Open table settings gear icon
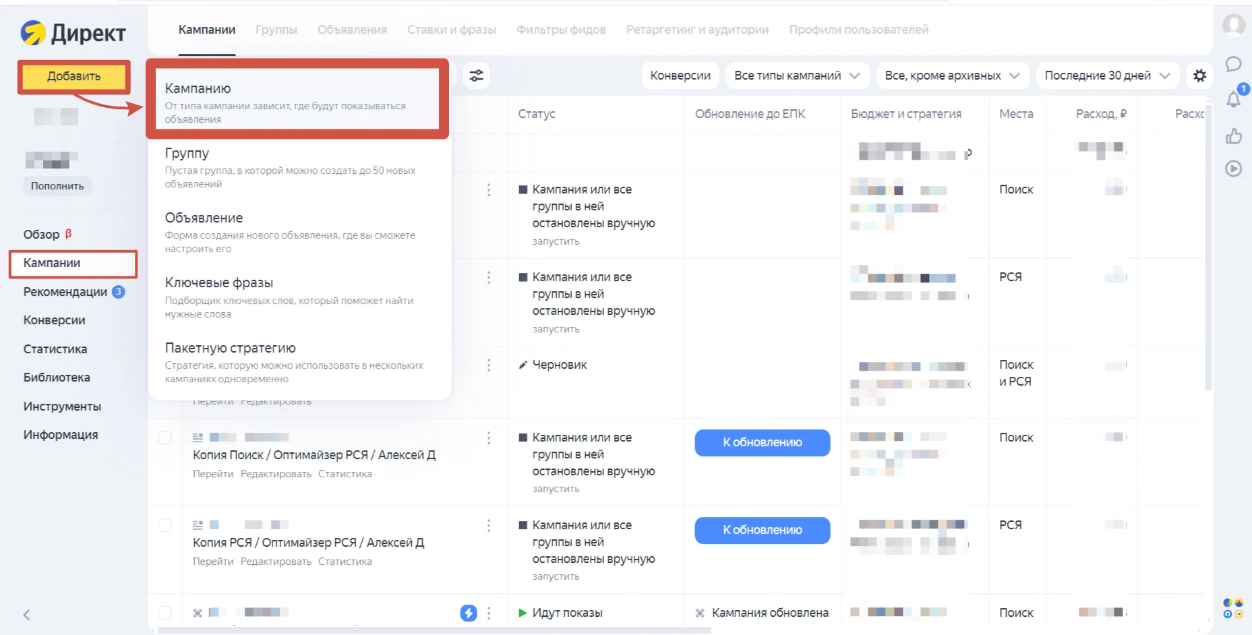Screen dimensions: 1252x635 (x=1199, y=75)
